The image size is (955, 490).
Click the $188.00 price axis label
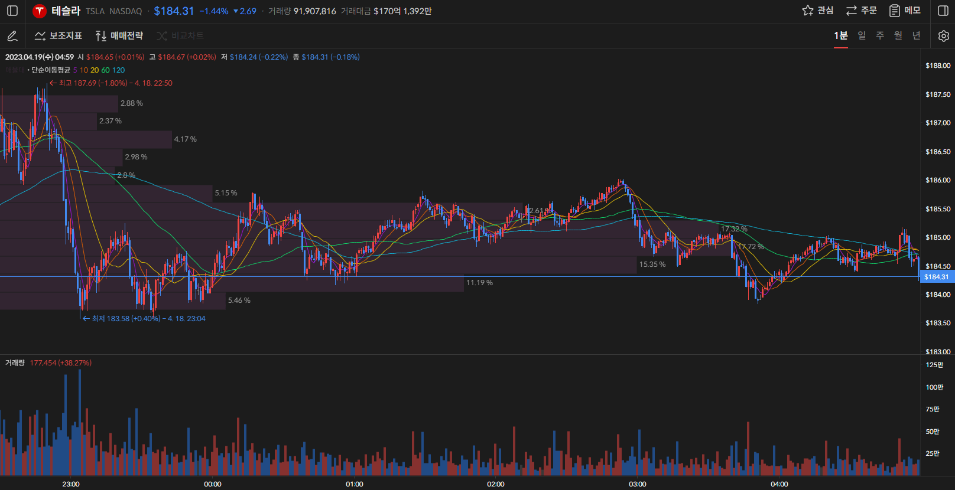pos(938,66)
